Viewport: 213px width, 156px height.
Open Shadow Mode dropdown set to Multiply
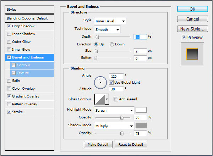114,126
